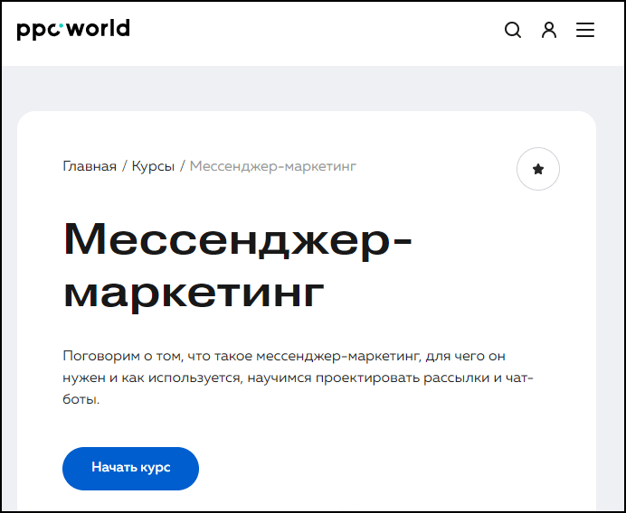Click the "world" part of the logo
The height and width of the screenshot is (513, 626).
99,29
